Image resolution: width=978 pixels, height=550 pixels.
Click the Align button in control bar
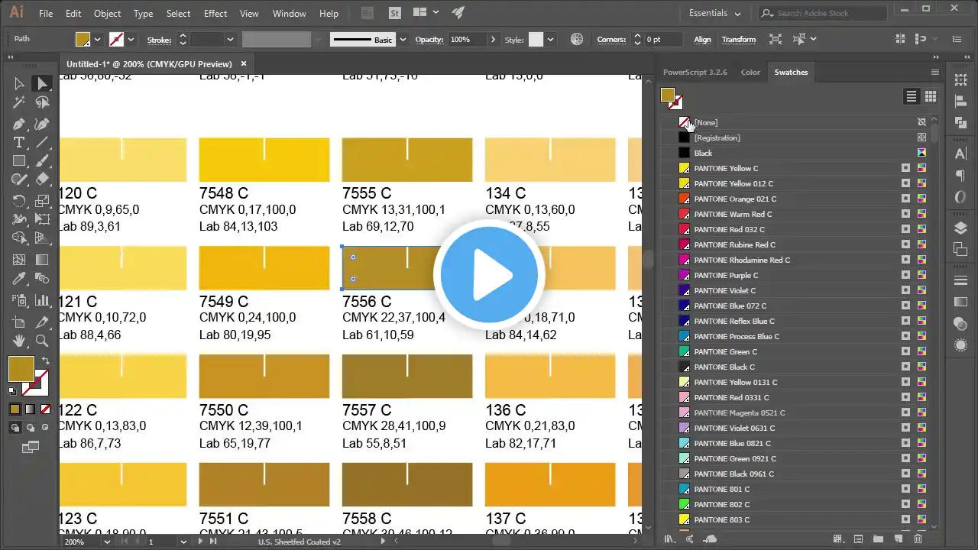pos(702,39)
